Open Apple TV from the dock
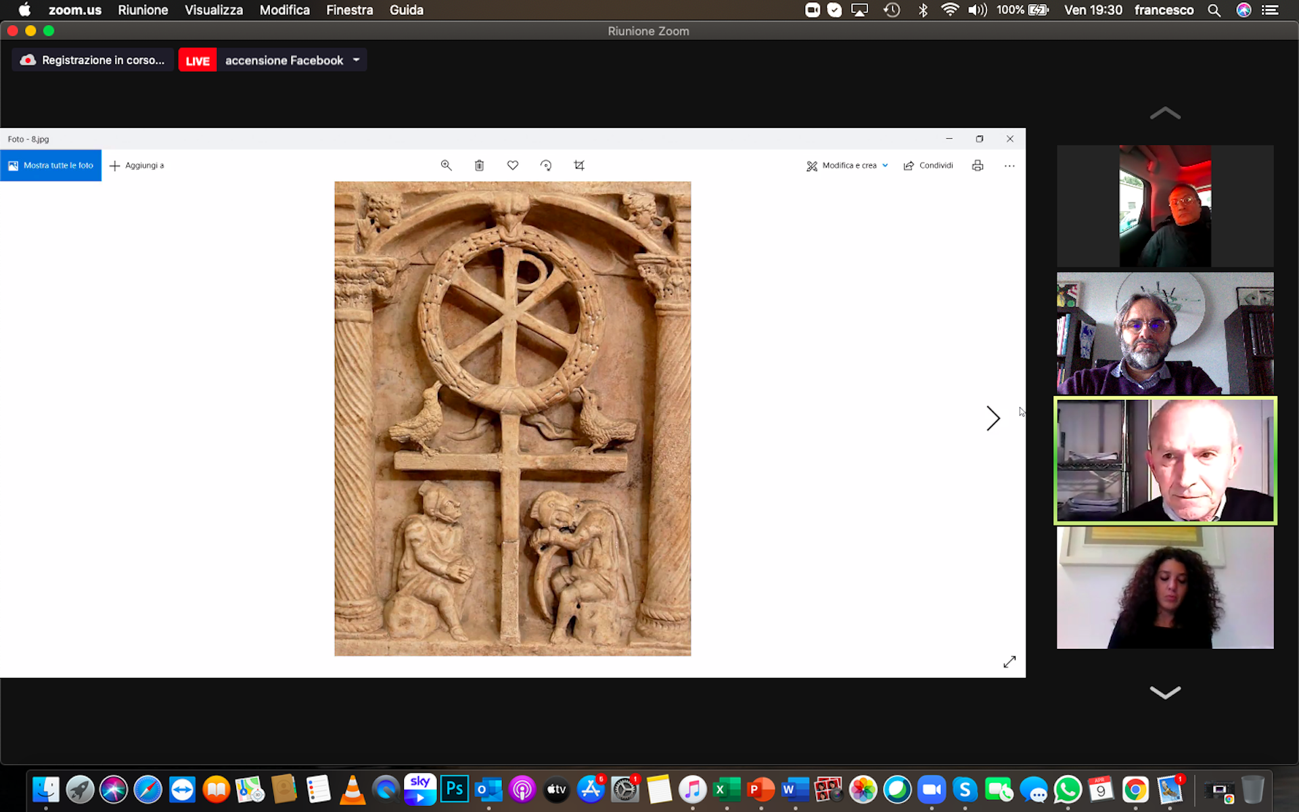 coord(557,789)
